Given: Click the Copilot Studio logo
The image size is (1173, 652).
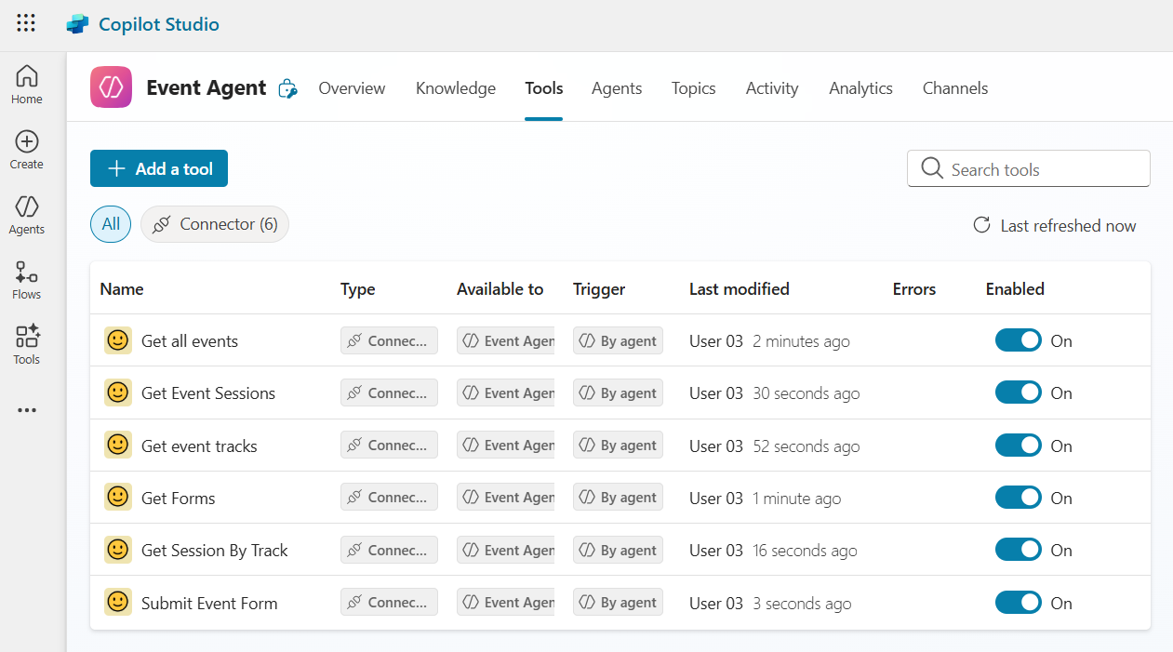Looking at the screenshot, I should 141,24.
